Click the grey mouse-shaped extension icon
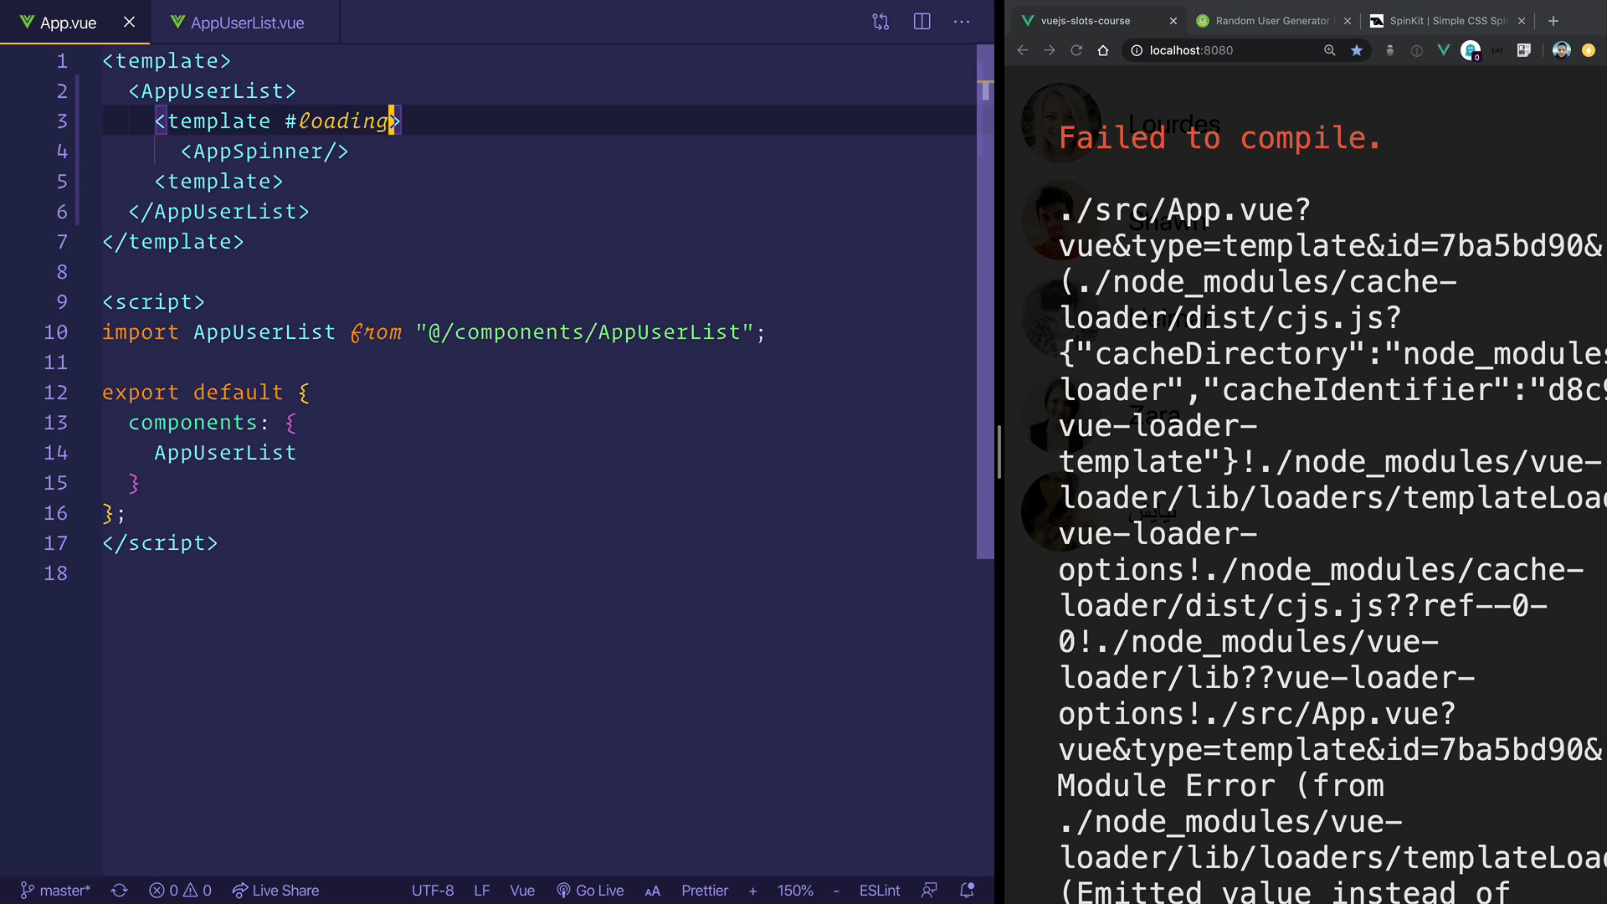 point(1390,50)
